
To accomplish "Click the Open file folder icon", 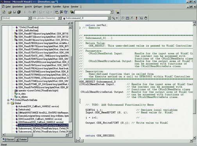I will coord(10,12).
